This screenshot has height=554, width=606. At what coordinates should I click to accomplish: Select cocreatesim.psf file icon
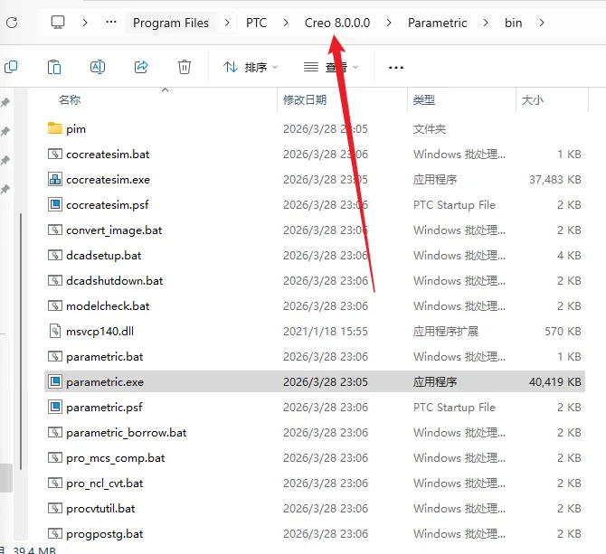coord(55,204)
